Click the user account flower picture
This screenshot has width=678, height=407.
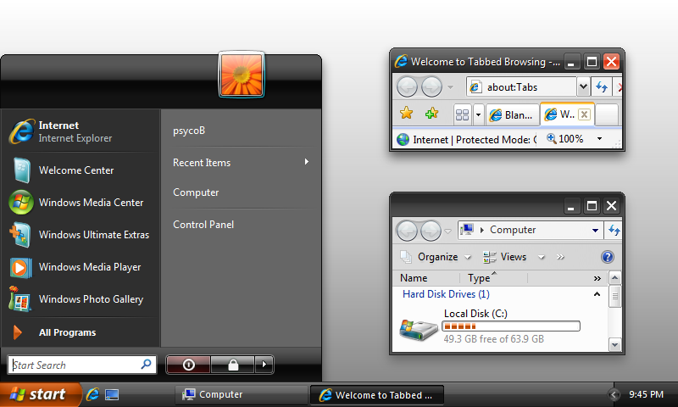pos(242,75)
